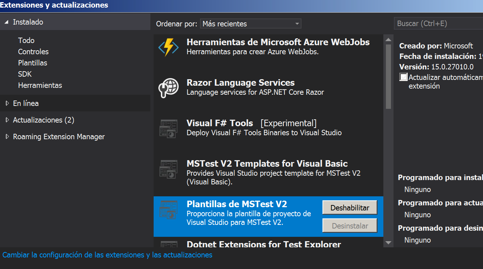
Task: Toggle the Actualizar automáticamente checkbox
Action: click(403, 77)
